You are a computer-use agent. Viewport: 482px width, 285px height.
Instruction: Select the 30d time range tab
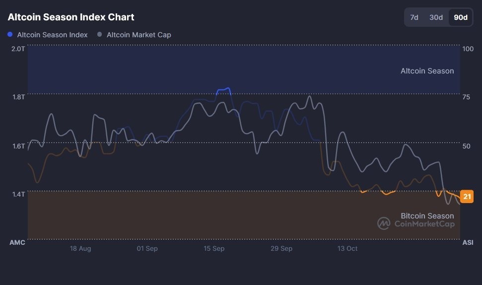[x=436, y=17]
